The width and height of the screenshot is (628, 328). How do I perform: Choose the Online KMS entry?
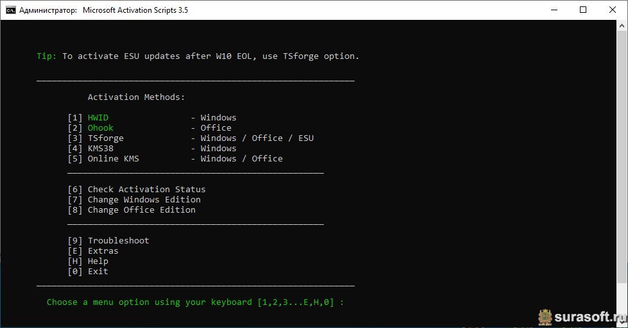(114, 159)
